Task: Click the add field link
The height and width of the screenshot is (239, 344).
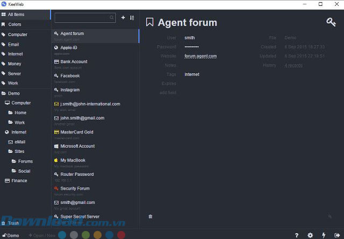Action: [x=168, y=92]
